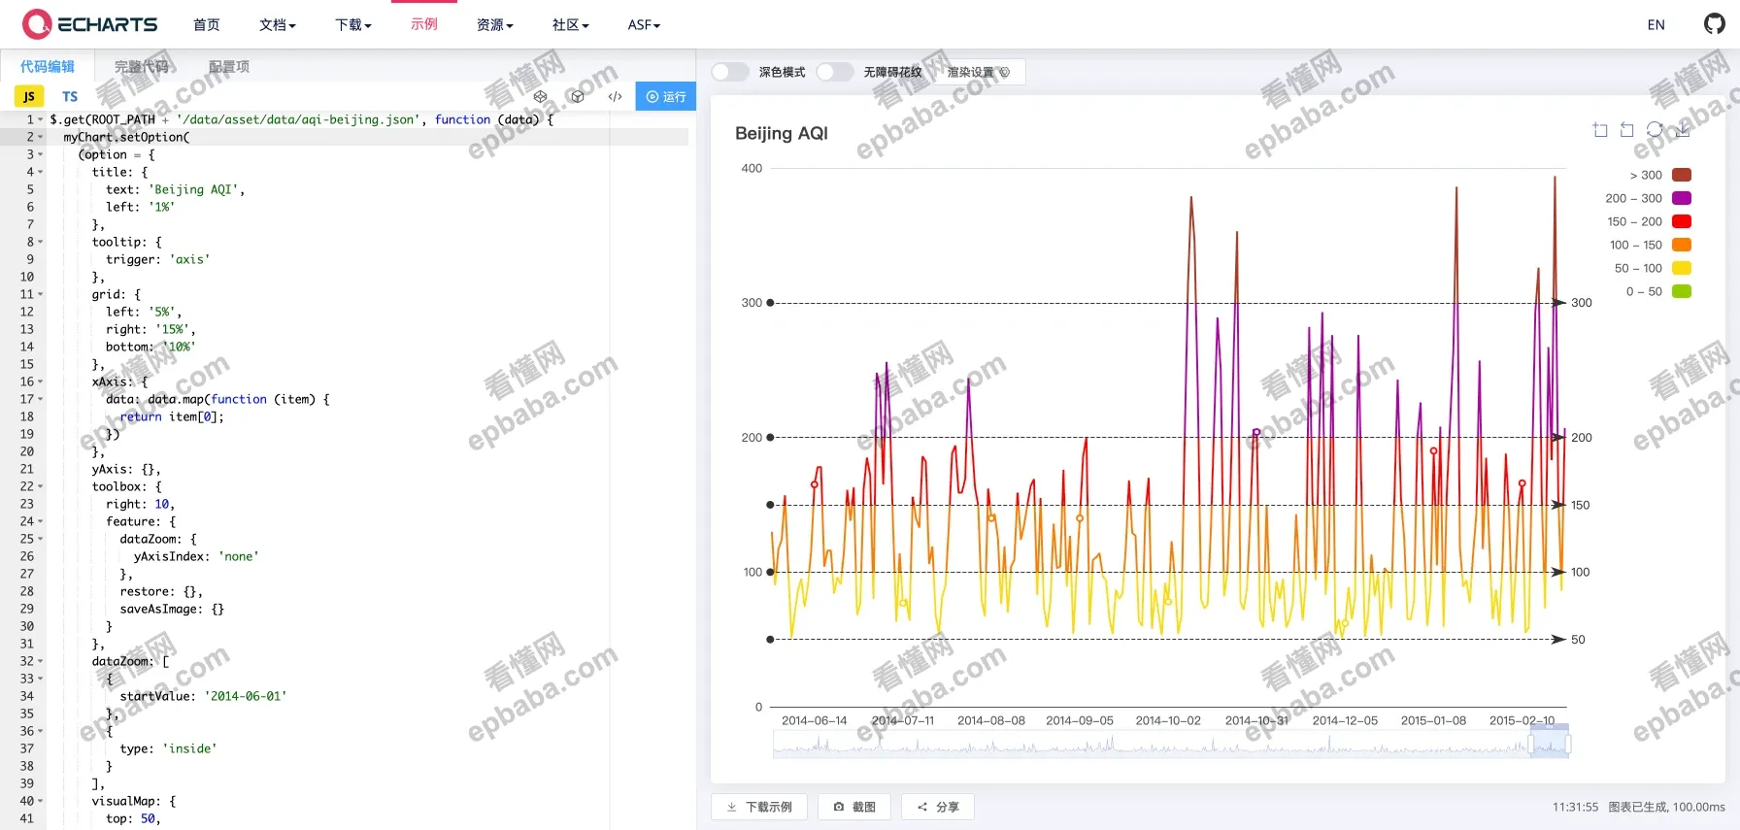Open the ECharts logo home link

click(x=89, y=24)
